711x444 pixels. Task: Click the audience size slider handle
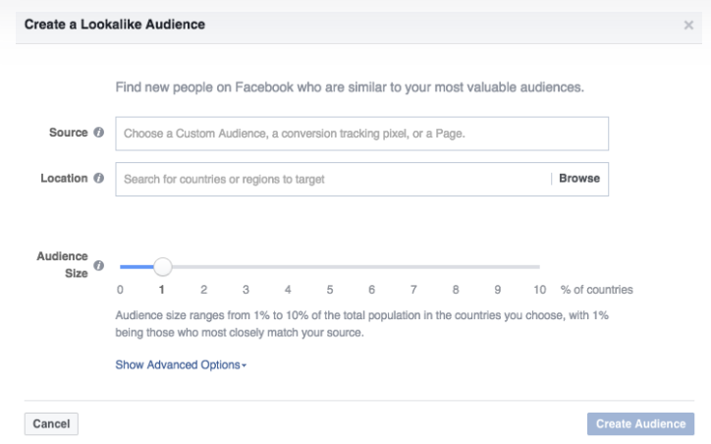163,266
